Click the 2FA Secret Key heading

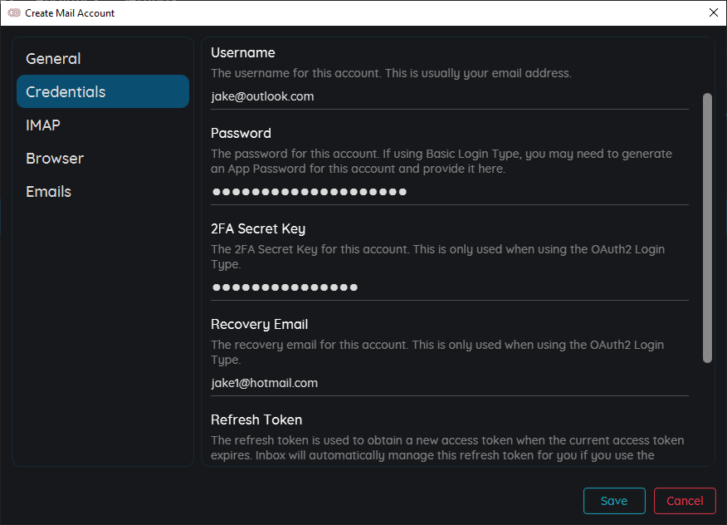click(258, 228)
